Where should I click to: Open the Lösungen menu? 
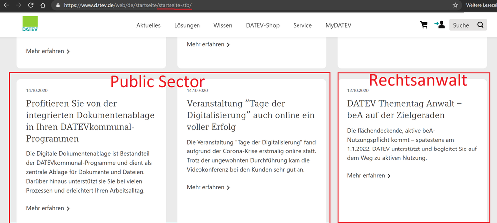pyautogui.click(x=187, y=25)
